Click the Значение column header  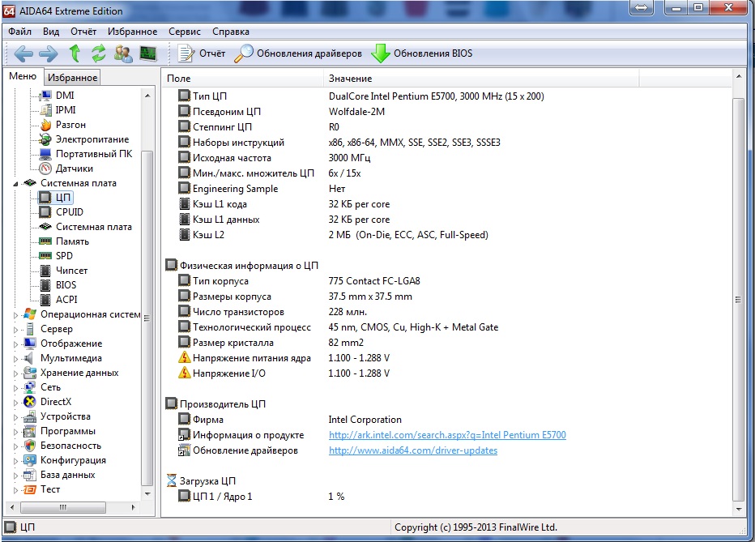(x=481, y=78)
